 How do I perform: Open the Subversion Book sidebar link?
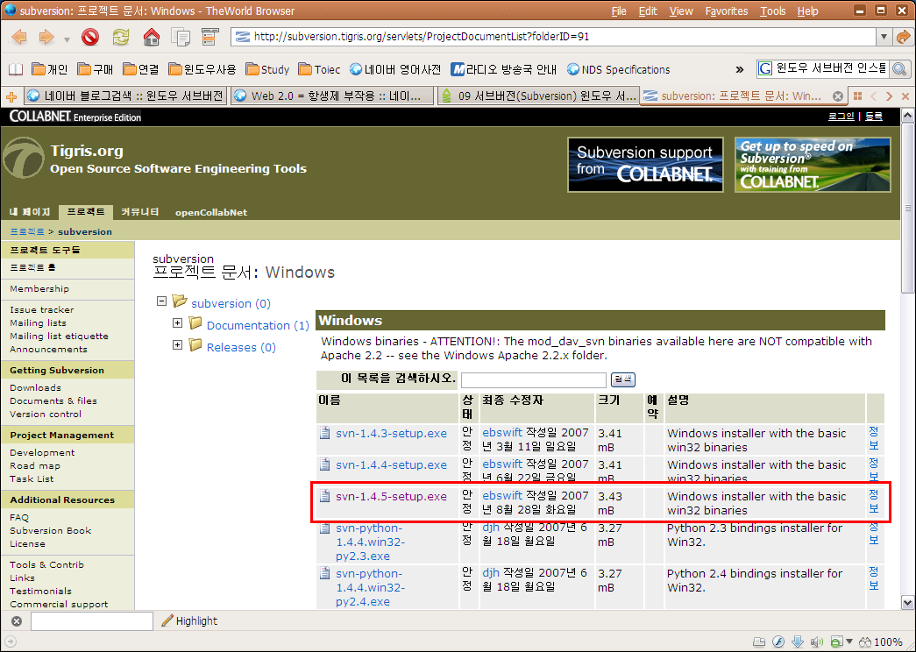coord(50,530)
